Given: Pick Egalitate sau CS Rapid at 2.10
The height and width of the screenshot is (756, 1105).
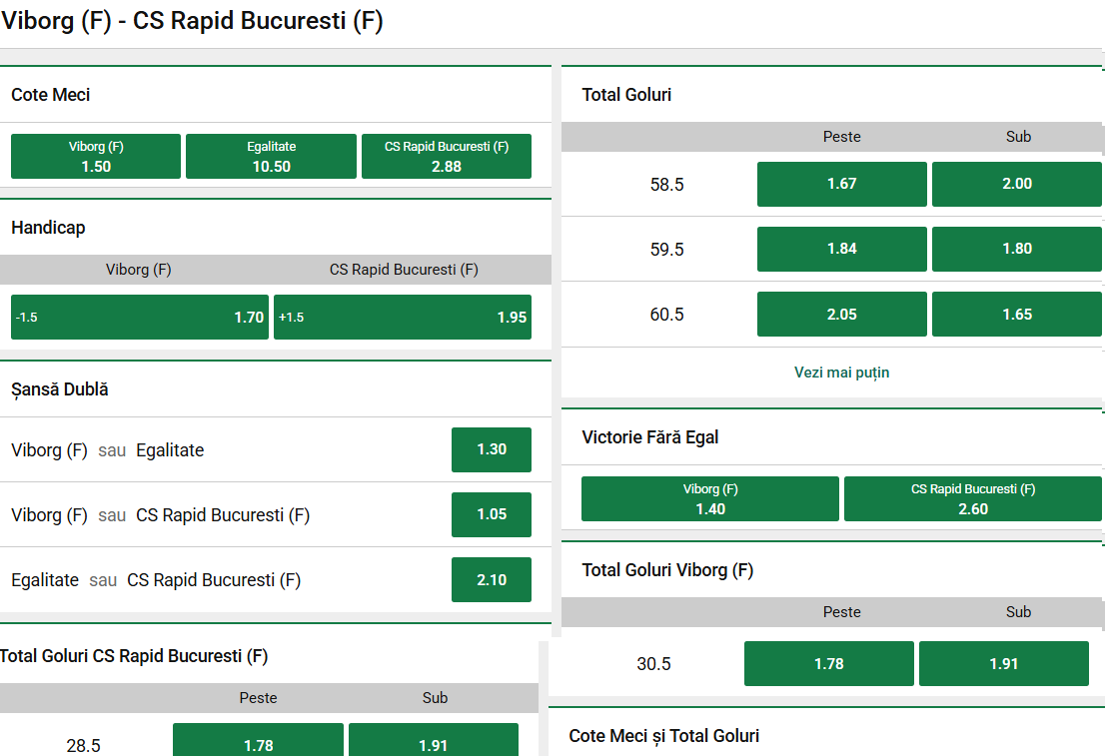Looking at the screenshot, I should tap(491, 579).
